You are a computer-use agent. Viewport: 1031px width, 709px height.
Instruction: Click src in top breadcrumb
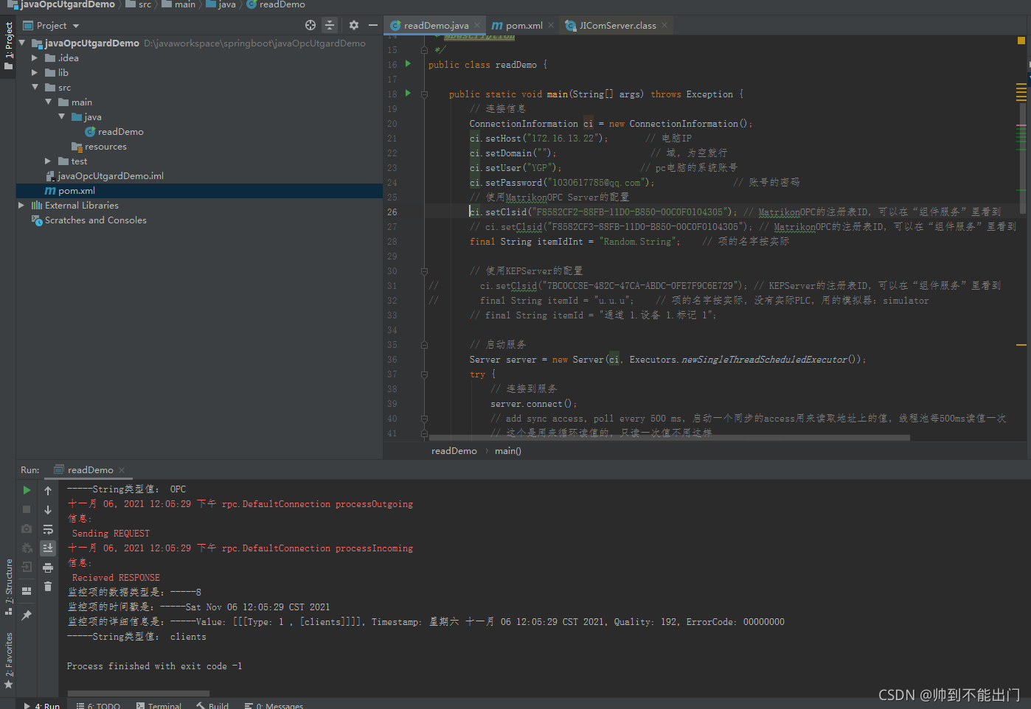[x=139, y=4]
